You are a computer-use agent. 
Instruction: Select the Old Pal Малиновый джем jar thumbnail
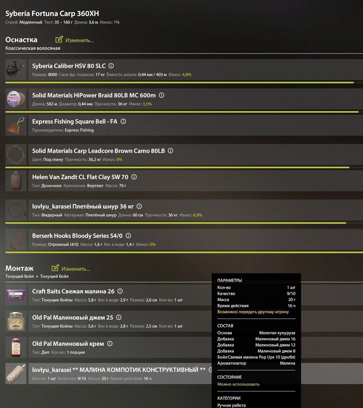[16, 321]
